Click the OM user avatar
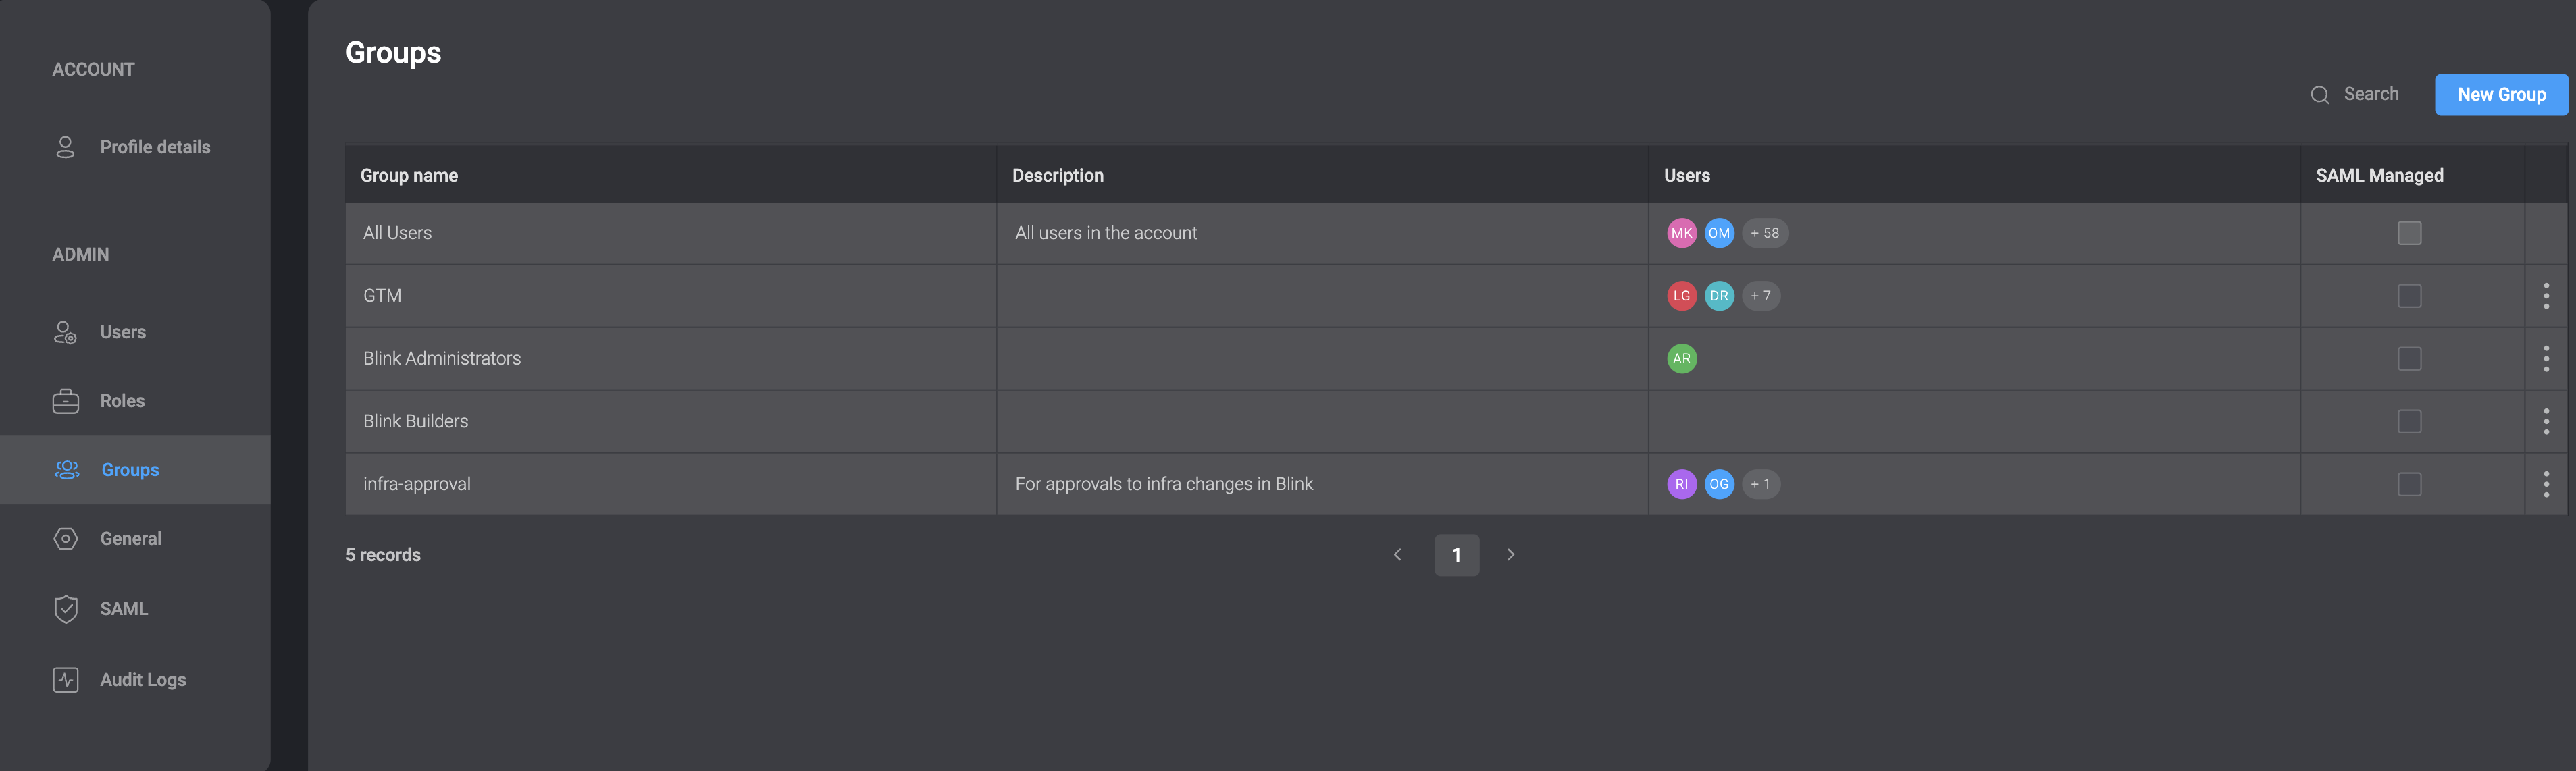This screenshot has height=771, width=2576. [1718, 233]
